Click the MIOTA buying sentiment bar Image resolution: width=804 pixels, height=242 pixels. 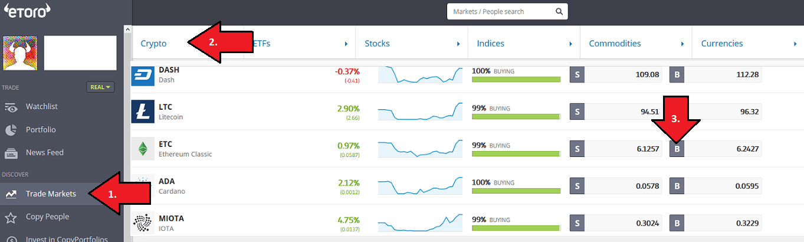(x=516, y=228)
